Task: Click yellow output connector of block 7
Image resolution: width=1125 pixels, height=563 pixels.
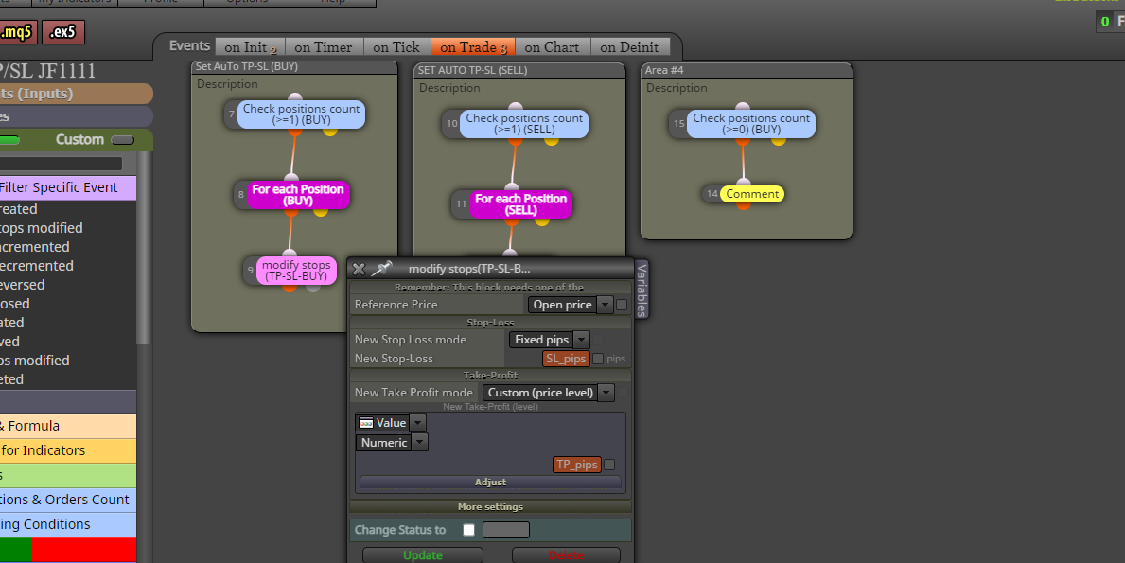Action: tap(330, 132)
